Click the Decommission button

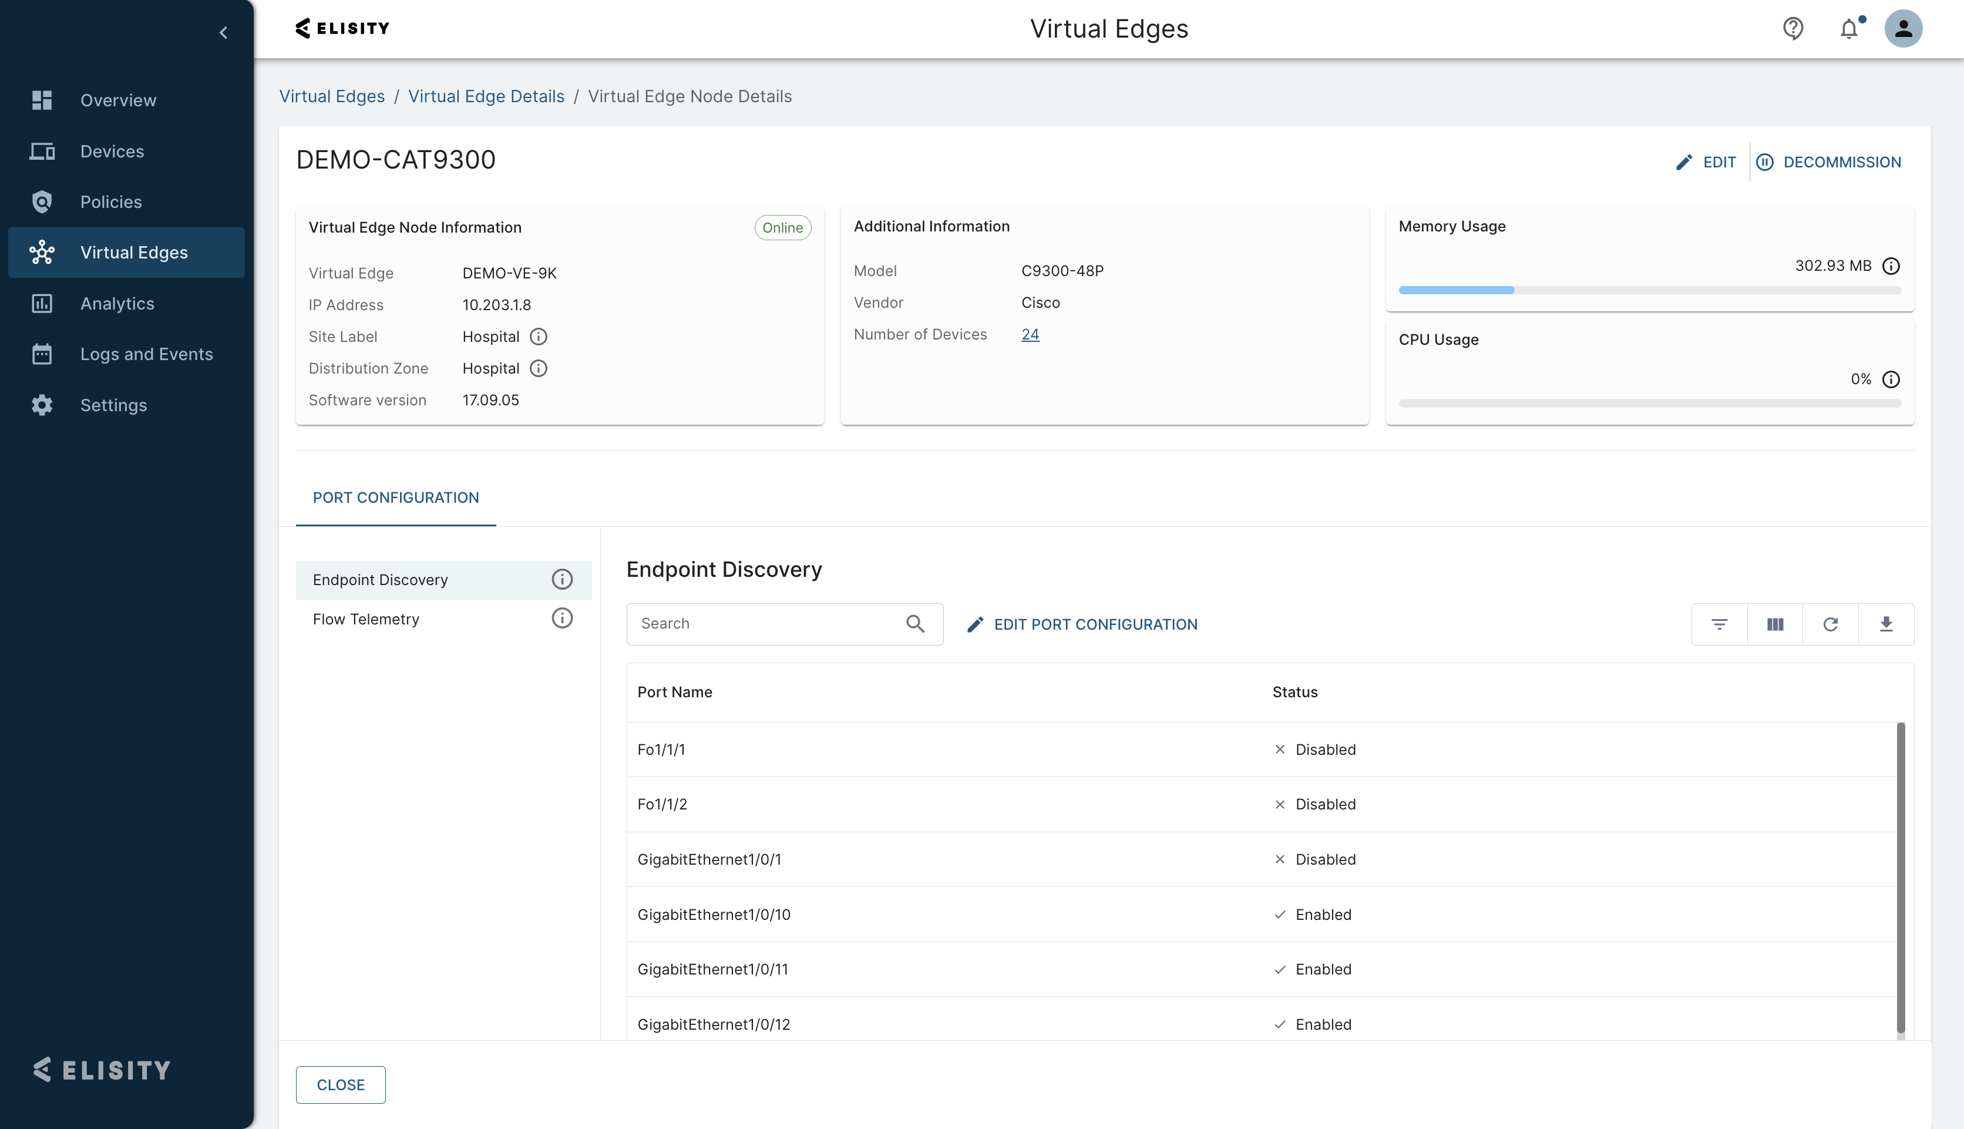point(1828,162)
